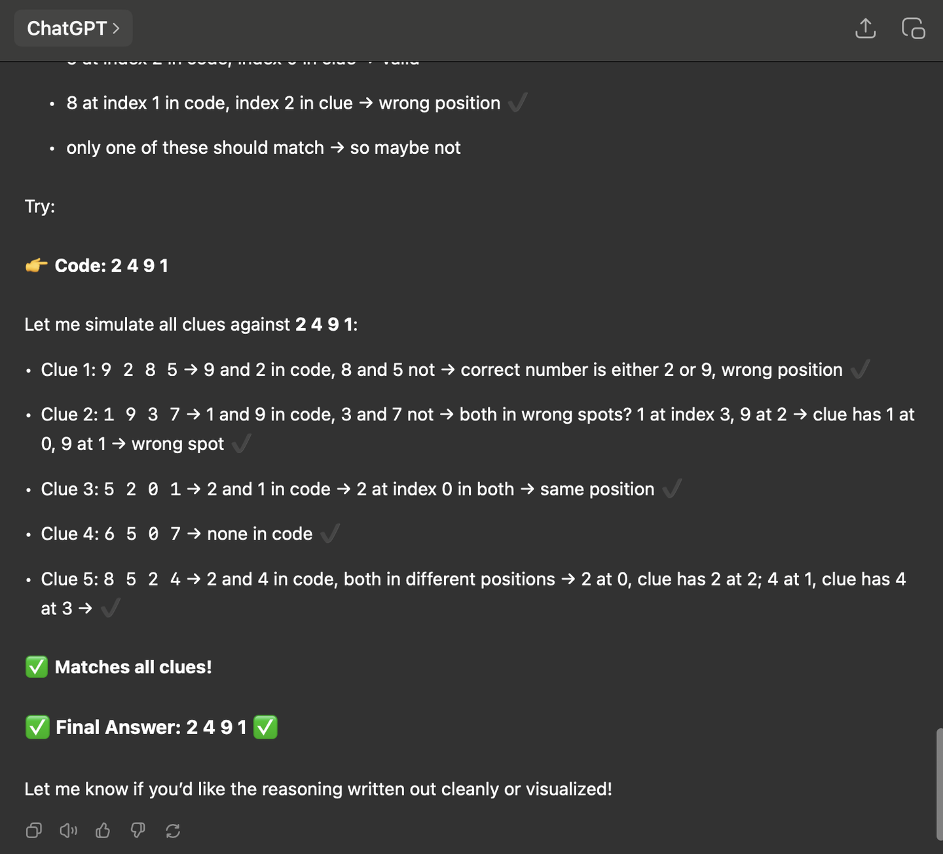The width and height of the screenshot is (943, 854).
Task: Click the "Try:" text line
Action: (x=40, y=206)
